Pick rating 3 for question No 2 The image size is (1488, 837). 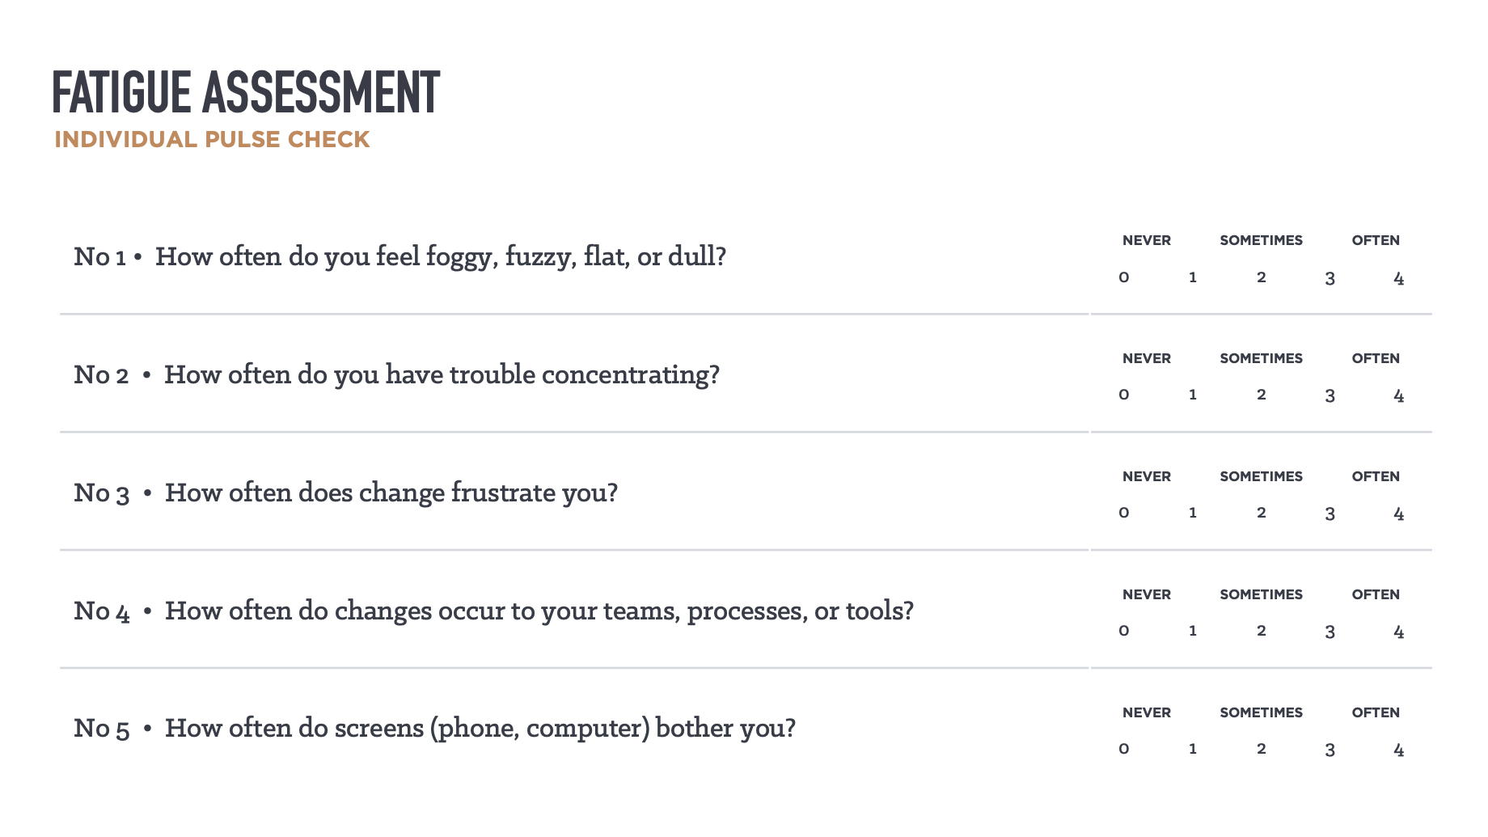point(1329,395)
